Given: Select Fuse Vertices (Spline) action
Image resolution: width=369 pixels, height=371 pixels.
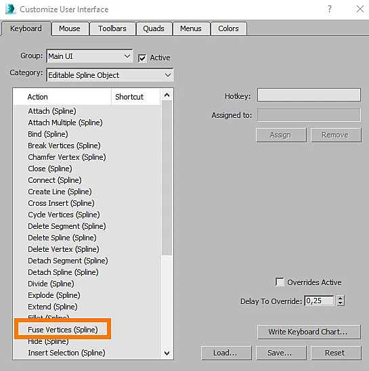Looking at the screenshot, I should click(x=63, y=330).
